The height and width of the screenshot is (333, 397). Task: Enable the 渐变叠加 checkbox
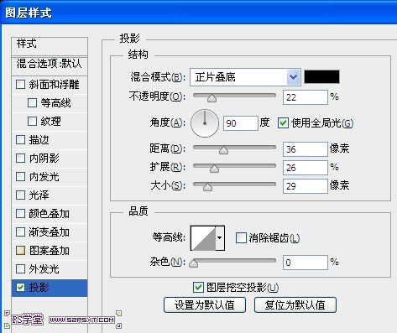point(20,232)
